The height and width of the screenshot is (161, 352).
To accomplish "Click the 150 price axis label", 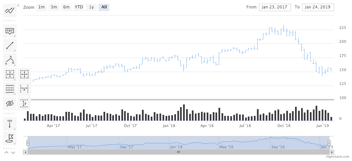I will point(342,70).
